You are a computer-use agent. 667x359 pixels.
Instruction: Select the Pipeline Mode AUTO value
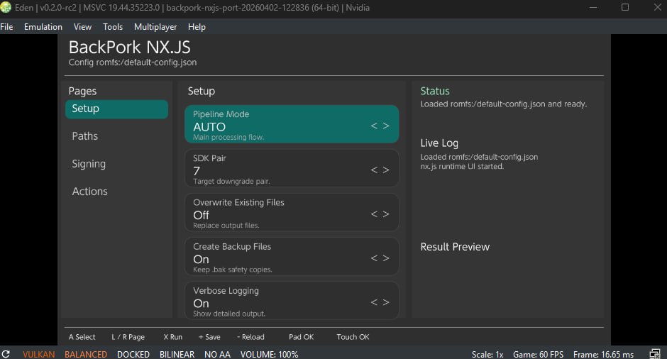[x=209, y=127]
